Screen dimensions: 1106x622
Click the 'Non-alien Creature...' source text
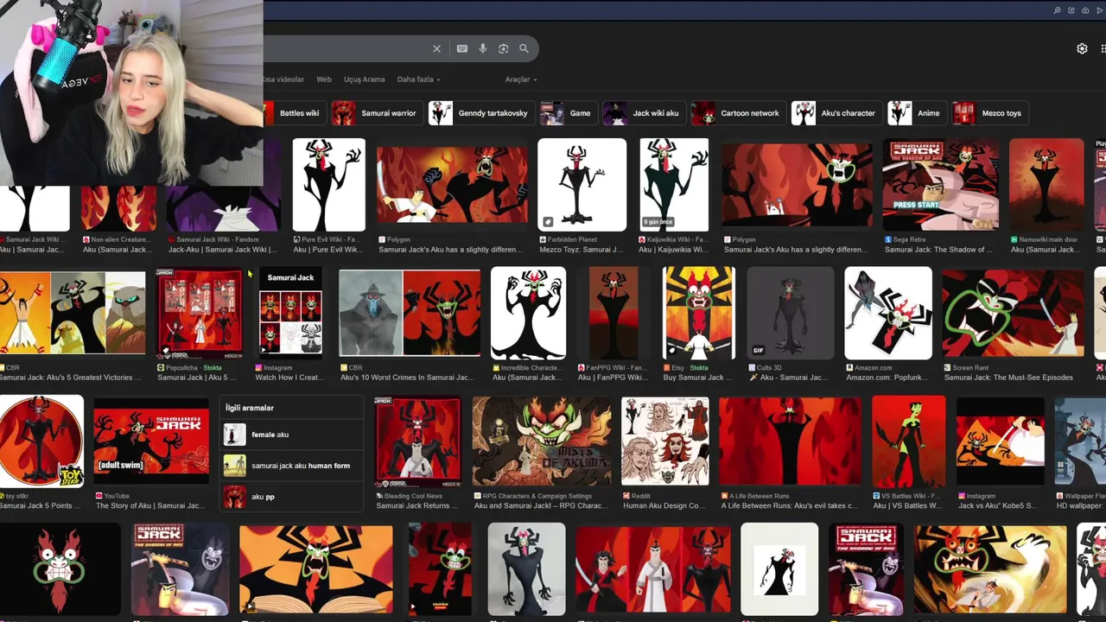pyautogui.click(x=119, y=239)
